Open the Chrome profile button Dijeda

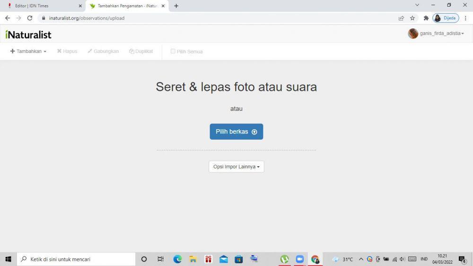tap(446, 18)
